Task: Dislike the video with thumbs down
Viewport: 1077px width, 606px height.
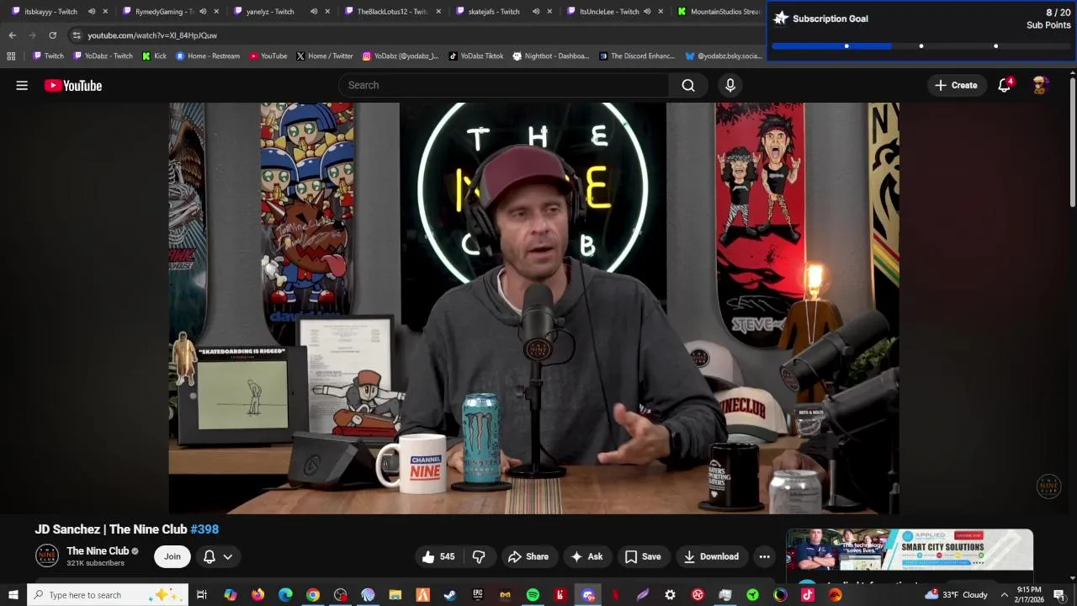Action: 479,556
